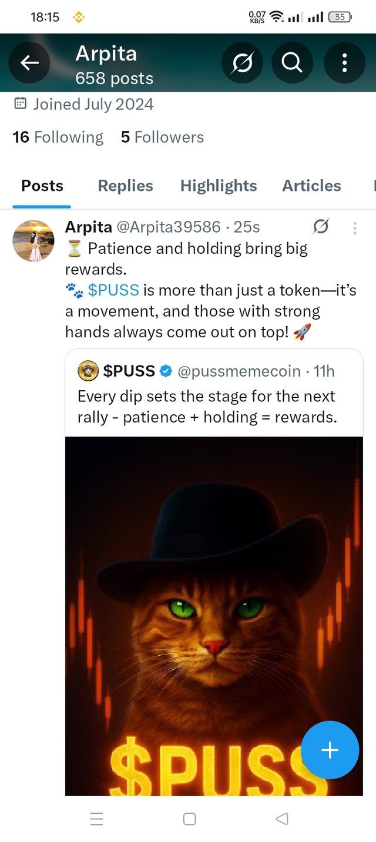The width and height of the screenshot is (376, 842).
Task: Open more options on Arpita's post
Action: click(x=355, y=228)
